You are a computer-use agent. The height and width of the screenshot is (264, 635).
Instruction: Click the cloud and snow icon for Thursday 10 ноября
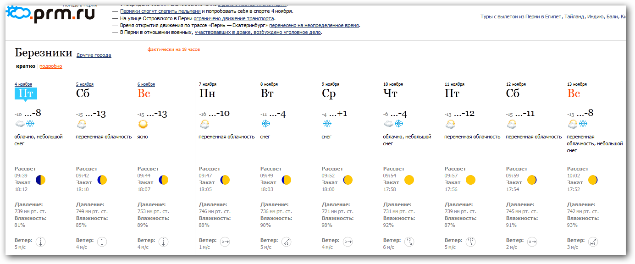pos(393,124)
